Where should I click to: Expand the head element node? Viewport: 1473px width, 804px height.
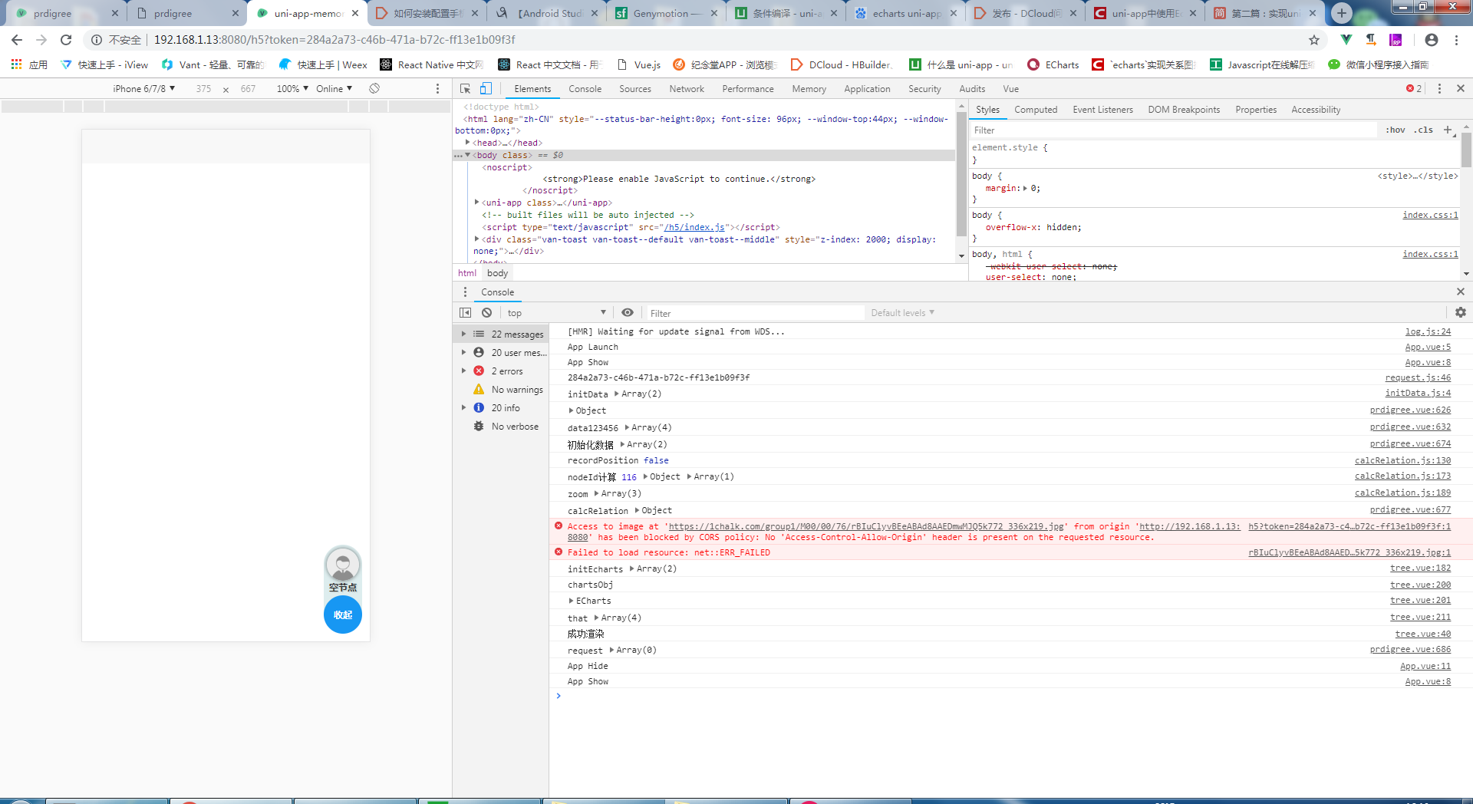[468, 143]
